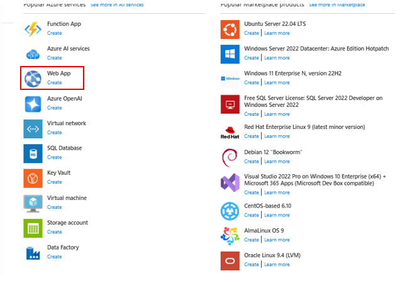This screenshot has width=407, height=283.
Task: Create a Virtual machine
Action: 54,208
